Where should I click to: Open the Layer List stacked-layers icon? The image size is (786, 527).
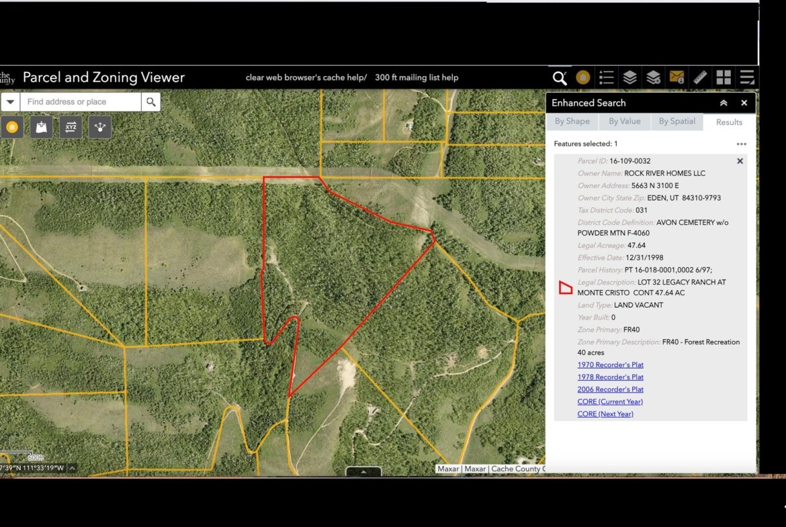pyautogui.click(x=629, y=77)
